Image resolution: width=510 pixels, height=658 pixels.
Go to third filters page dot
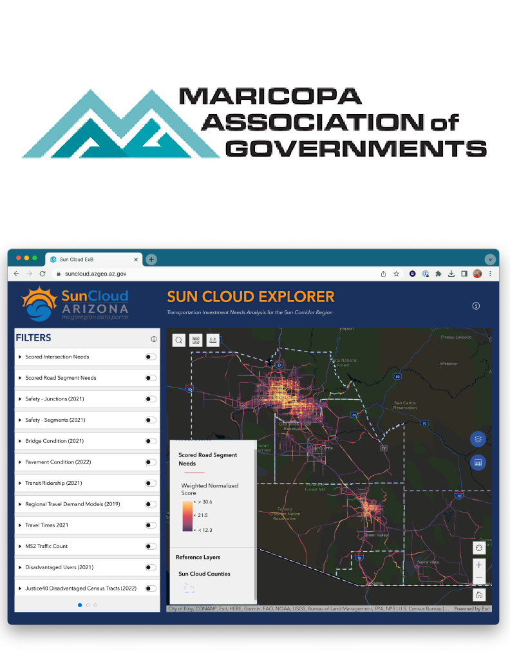95,605
